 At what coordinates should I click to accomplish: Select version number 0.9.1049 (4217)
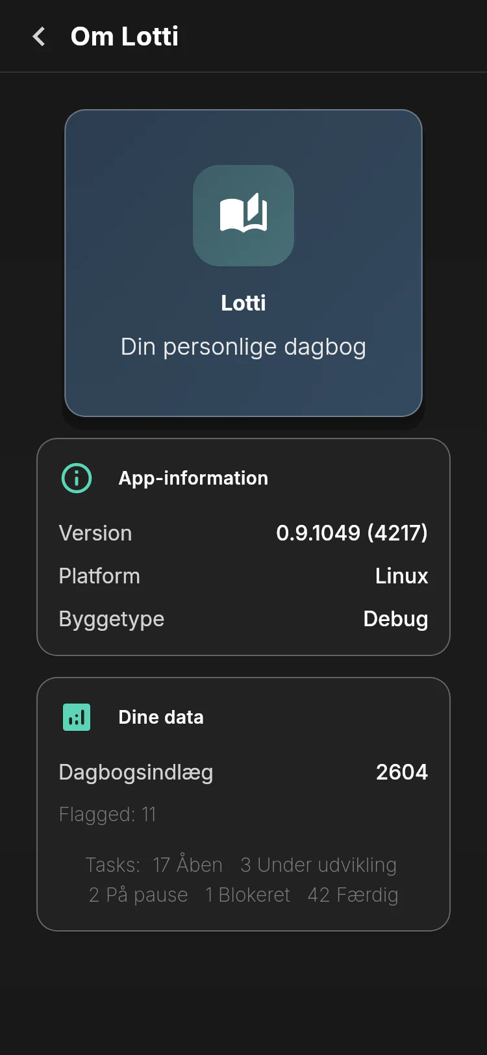pyautogui.click(x=352, y=533)
